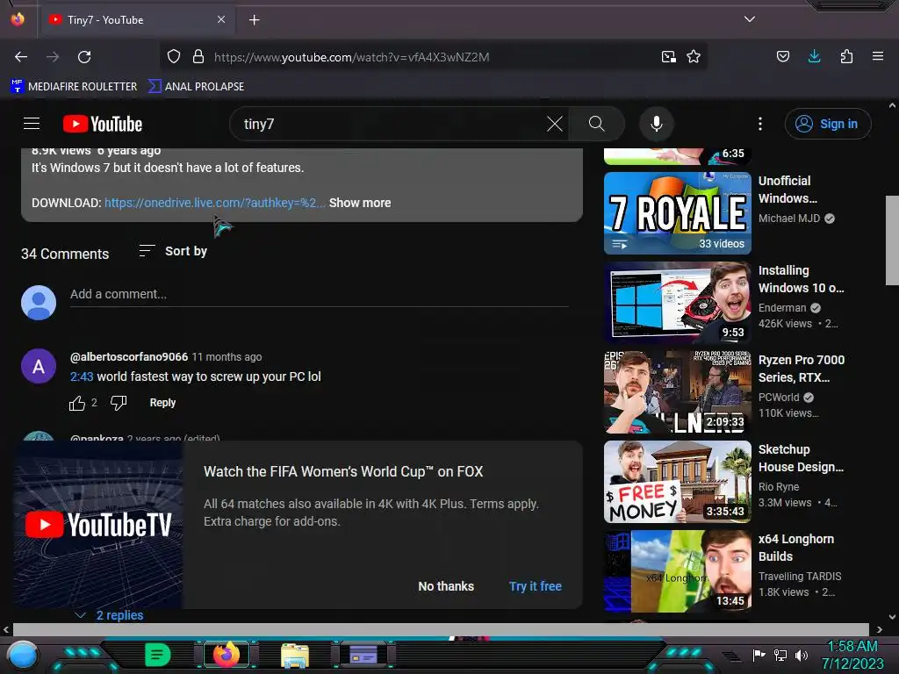Open YouTube guide hamburger menu
Viewport: 899px width, 674px height.
[x=32, y=124]
